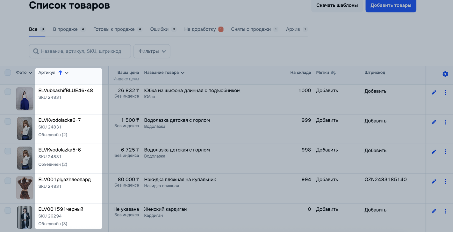Add label for ELVKvodolazka5-6 row
453x232 pixels.
pyautogui.click(x=327, y=150)
